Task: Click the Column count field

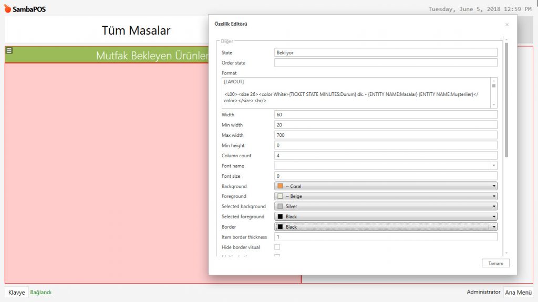Action: [x=386, y=156]
